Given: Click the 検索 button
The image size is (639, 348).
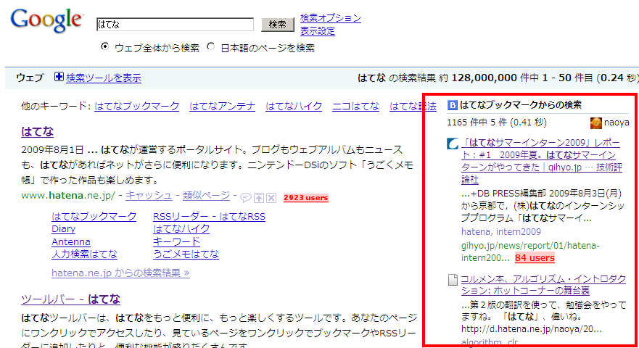Looking at the screenshot, I should pos(278,25).
